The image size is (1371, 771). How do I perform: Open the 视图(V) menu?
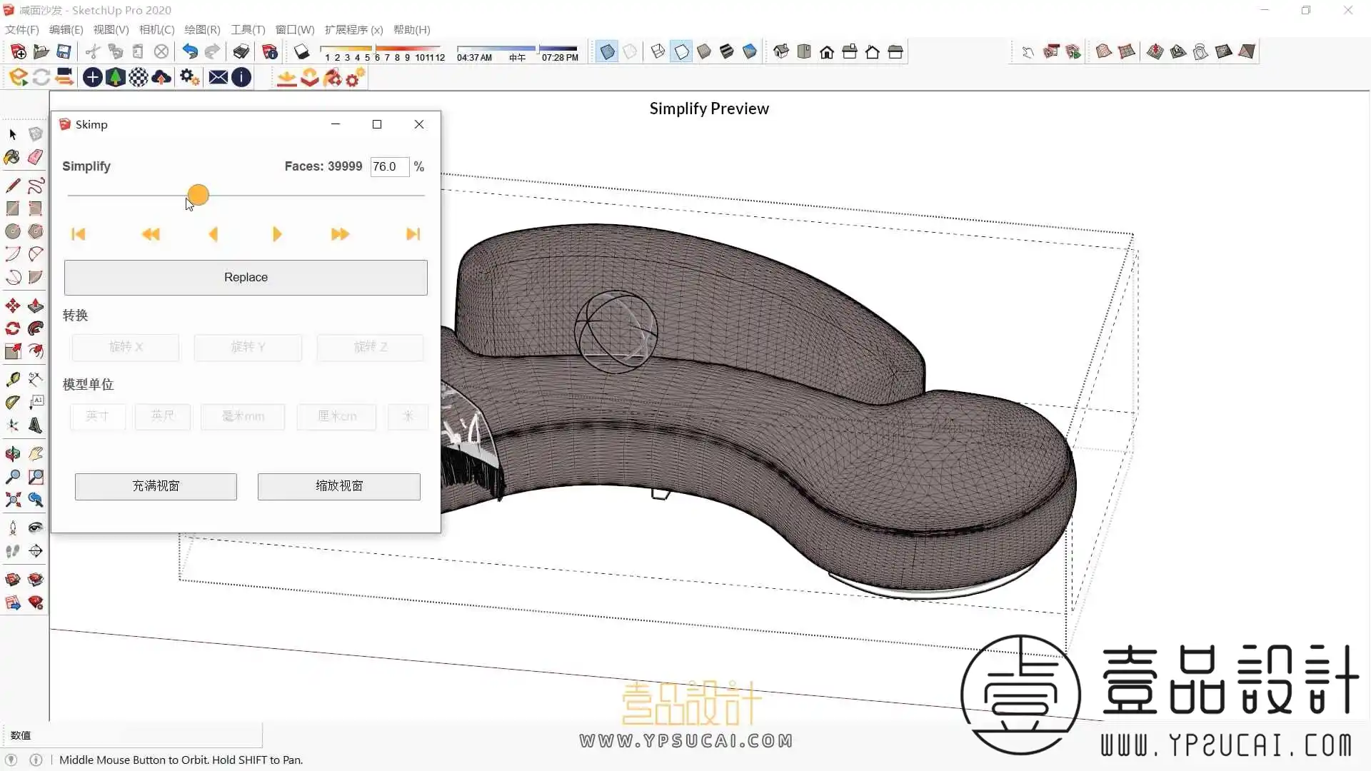click(x=111, y=29)
